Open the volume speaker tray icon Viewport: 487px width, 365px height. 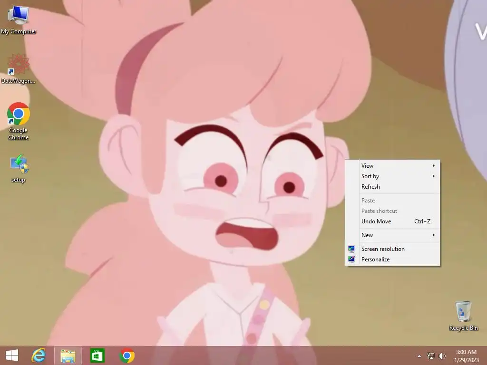442,356
